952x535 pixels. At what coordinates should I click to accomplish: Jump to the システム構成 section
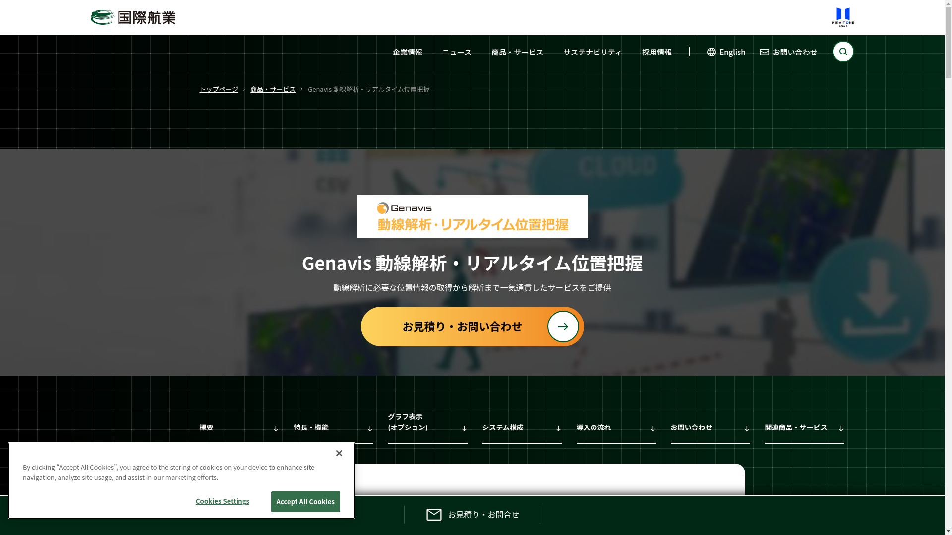pos(522,428)
